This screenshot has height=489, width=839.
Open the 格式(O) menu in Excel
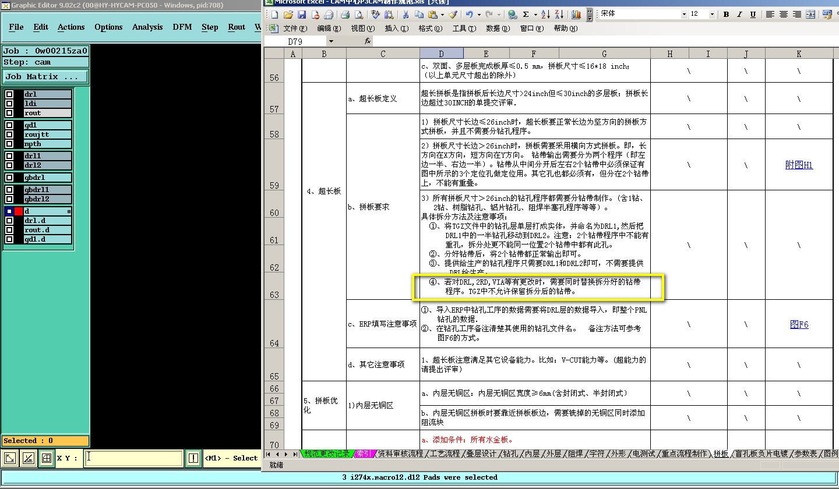[x=429, y=29]
